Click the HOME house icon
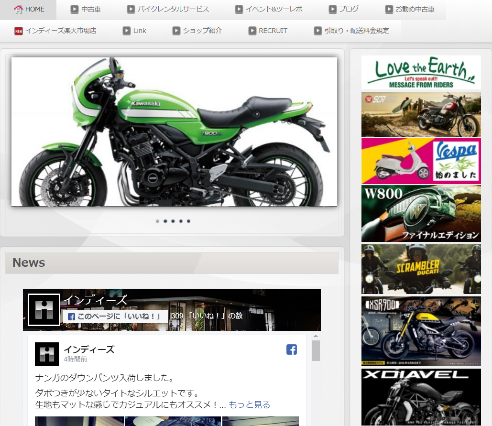This screenshot has width=492, height=426. click(x=18, y=9)
